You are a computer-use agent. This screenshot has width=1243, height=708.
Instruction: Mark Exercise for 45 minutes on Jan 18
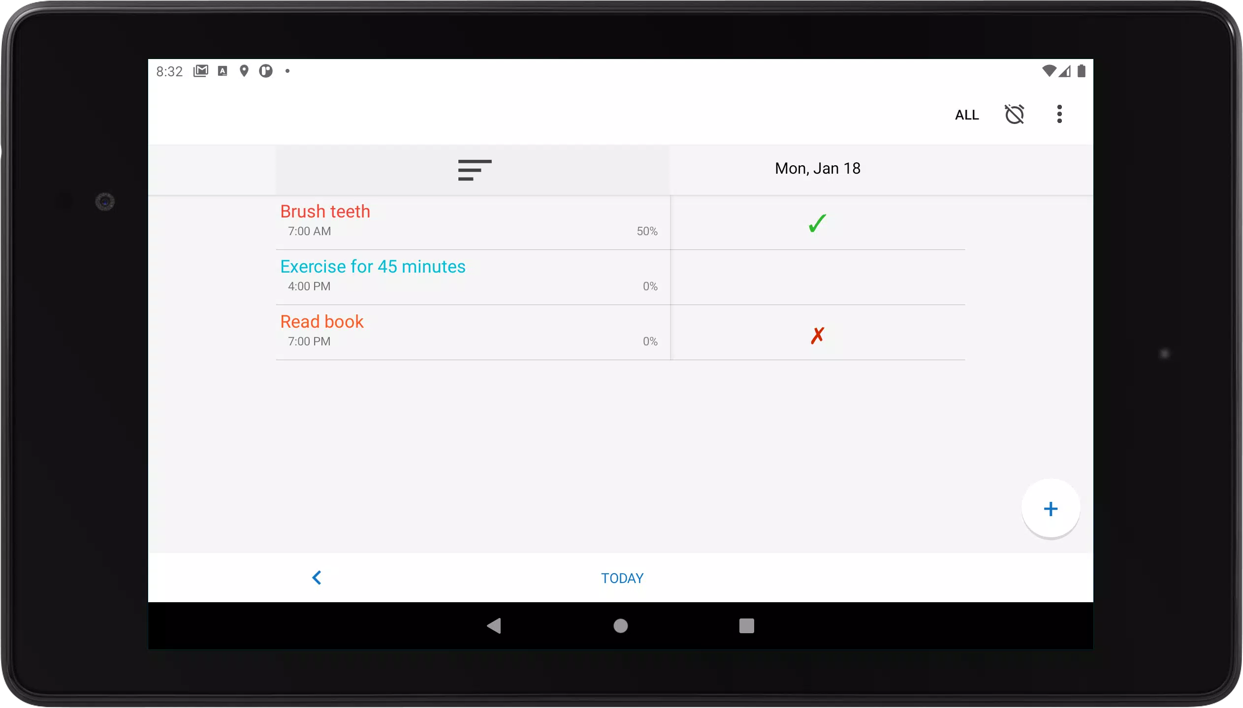click(x=817, y=277)
